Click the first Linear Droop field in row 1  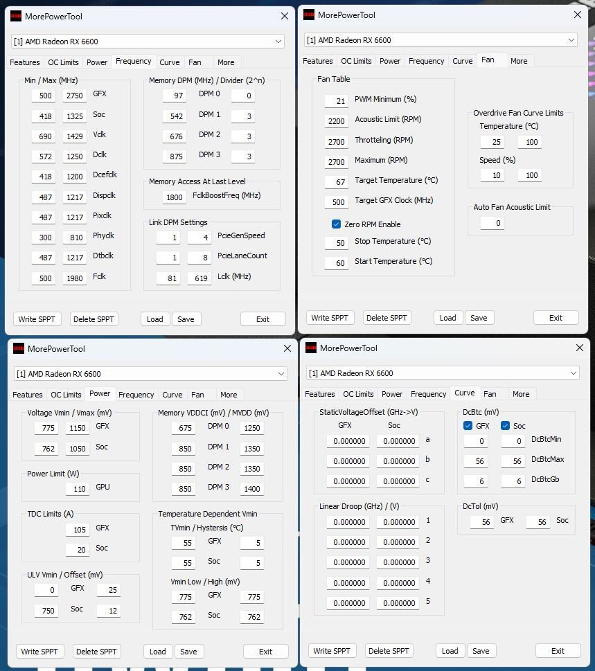[x=348, y=522]
